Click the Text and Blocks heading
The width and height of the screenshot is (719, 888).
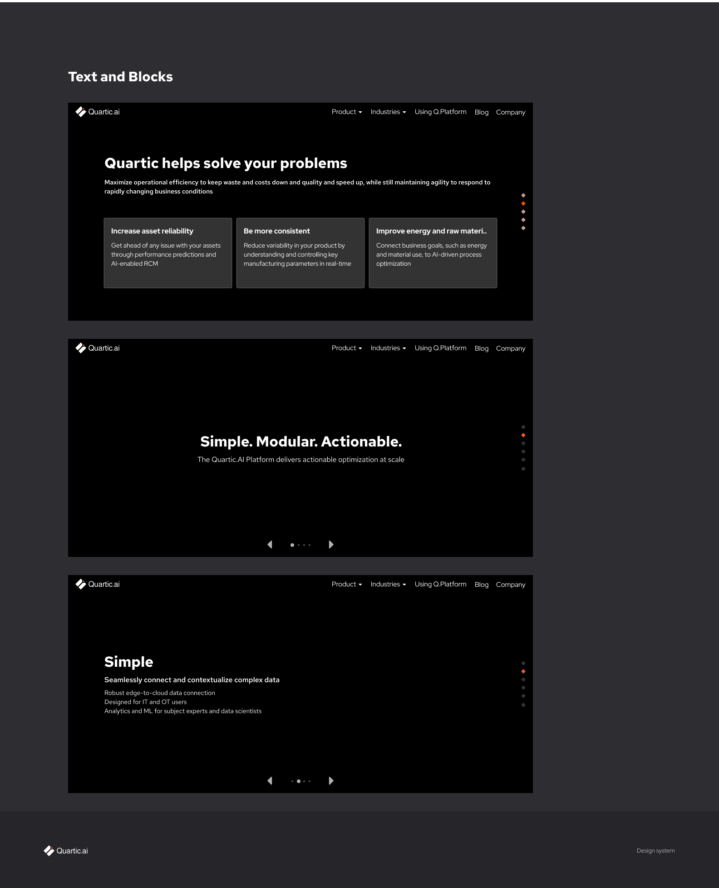(x=121, y=77)
